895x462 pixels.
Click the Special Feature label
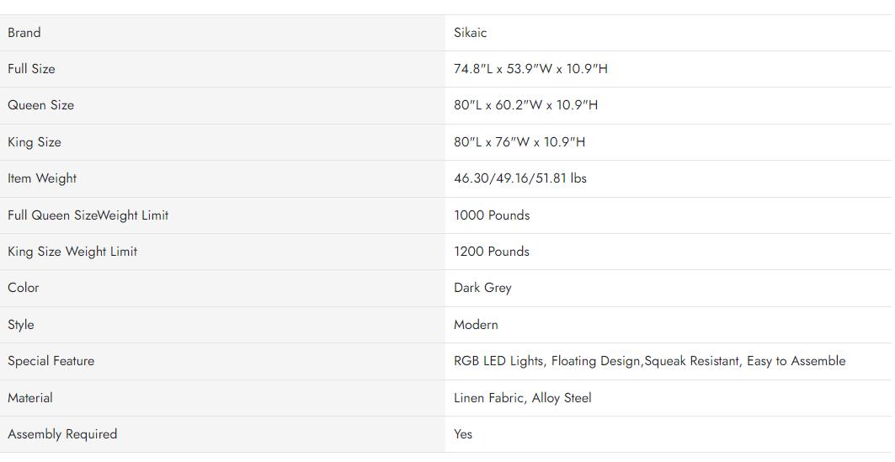pos(51,361)
